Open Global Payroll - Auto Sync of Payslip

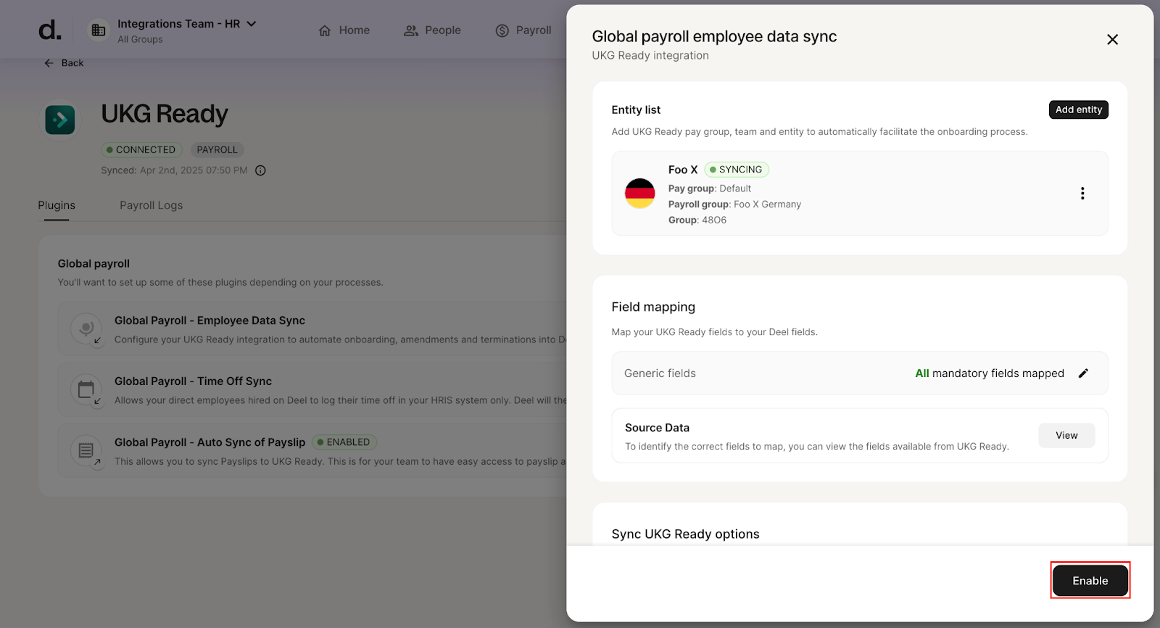312,451
